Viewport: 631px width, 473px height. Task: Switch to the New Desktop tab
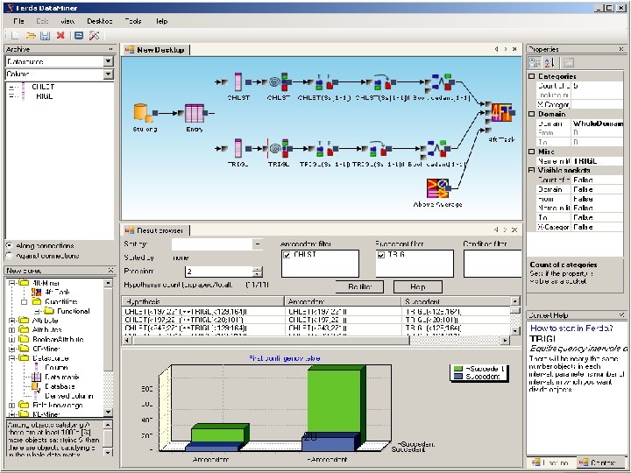(x=156, y=50)
